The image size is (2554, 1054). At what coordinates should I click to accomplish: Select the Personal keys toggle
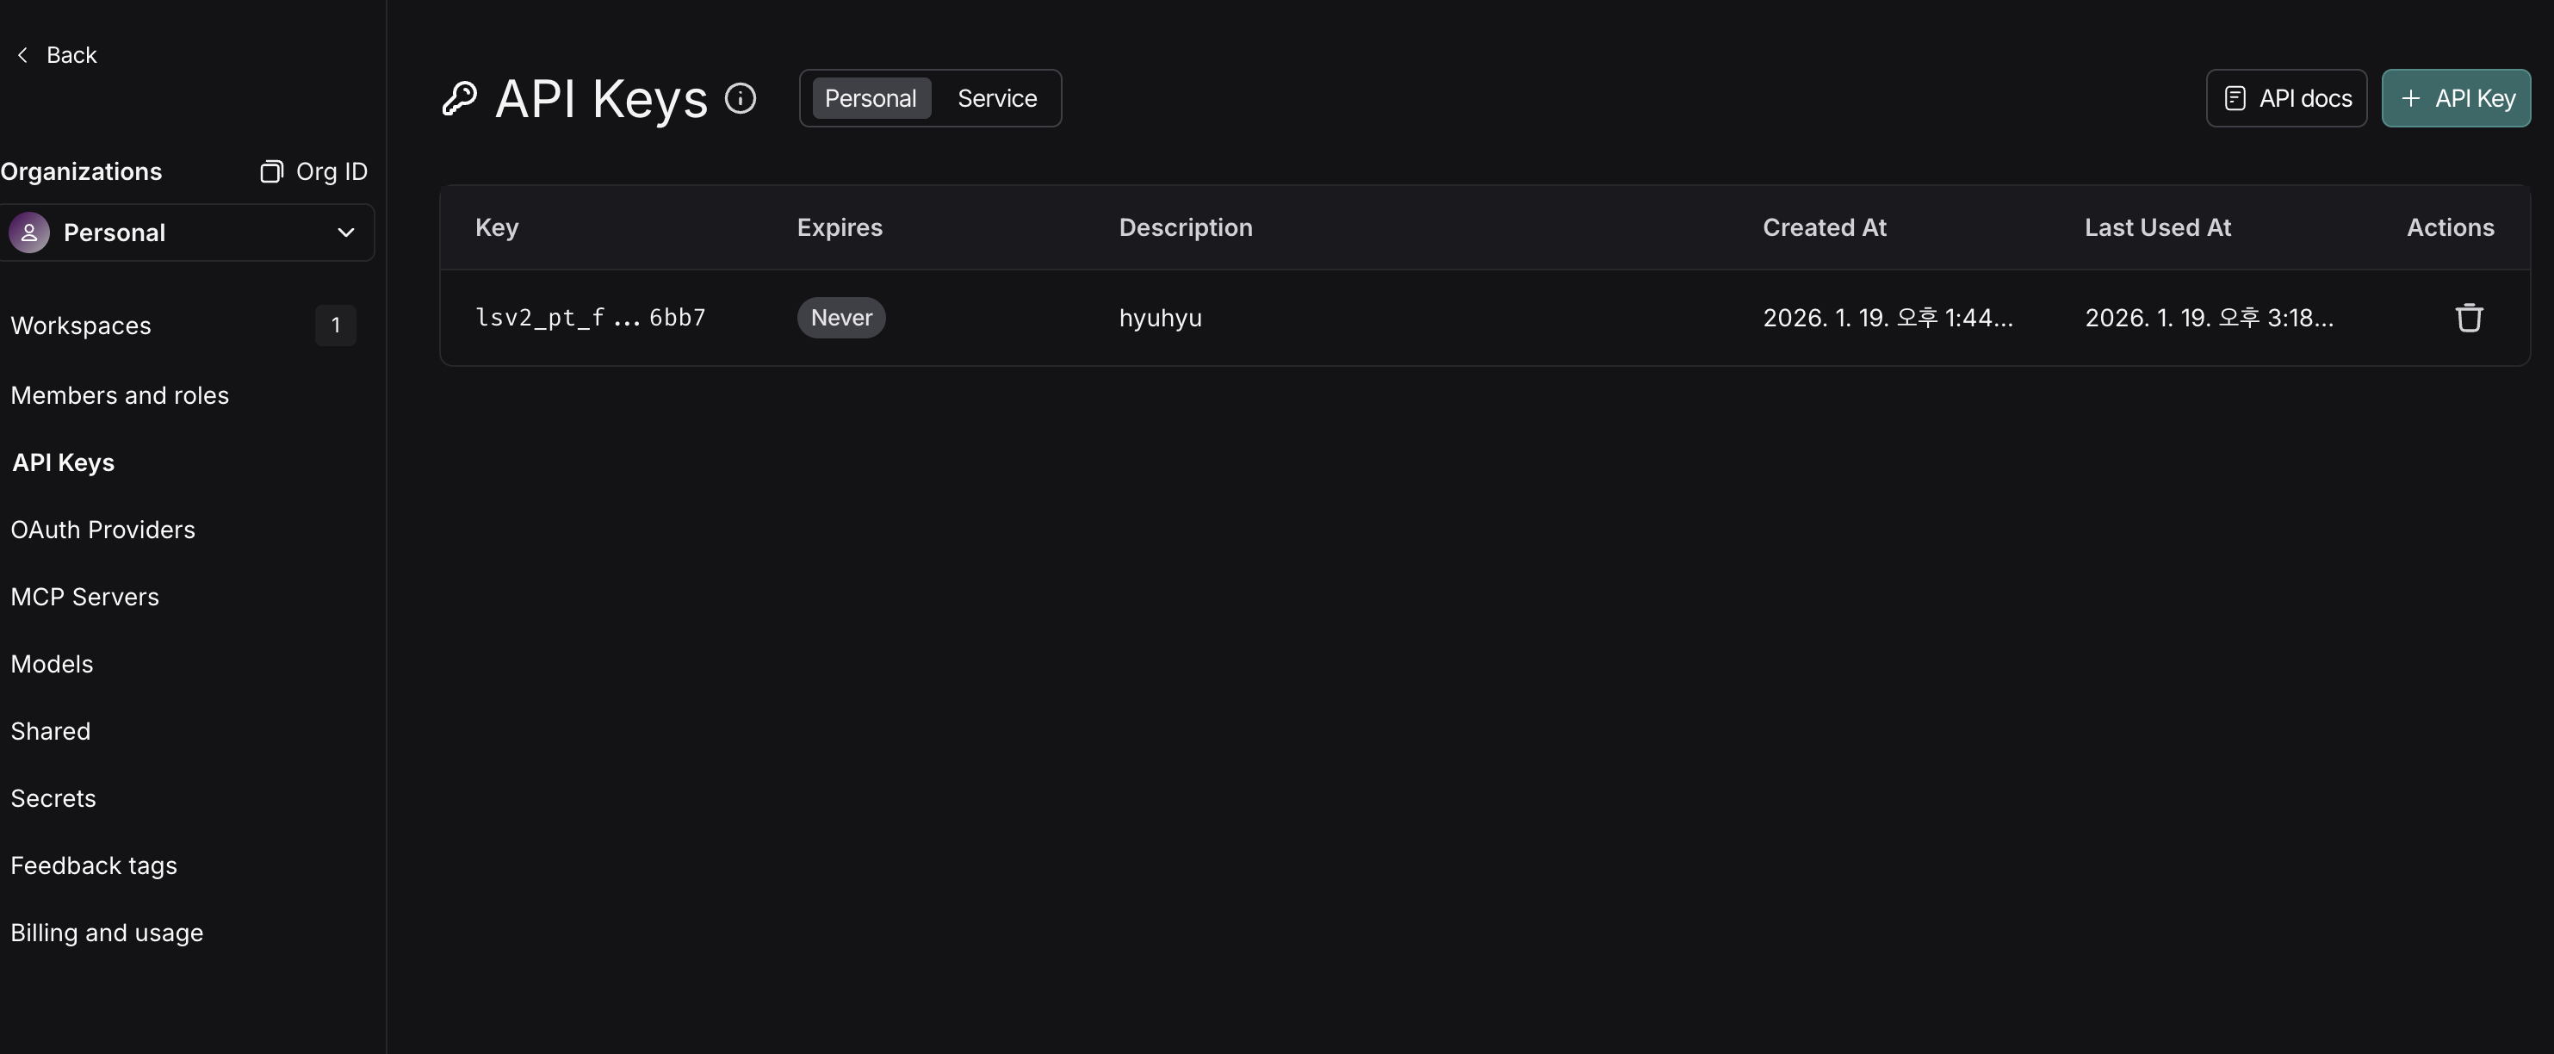click(870, 98)
